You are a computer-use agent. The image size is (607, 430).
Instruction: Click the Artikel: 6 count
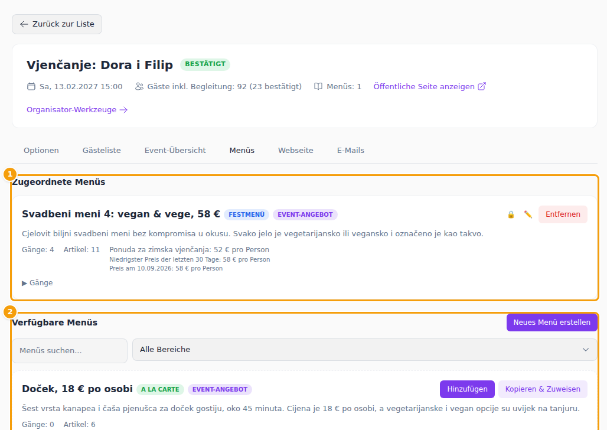coord(79,425)
